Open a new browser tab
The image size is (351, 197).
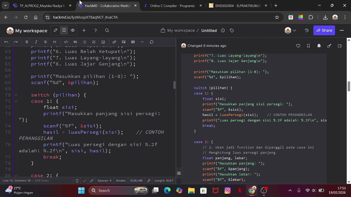click(x=276, y=5)
